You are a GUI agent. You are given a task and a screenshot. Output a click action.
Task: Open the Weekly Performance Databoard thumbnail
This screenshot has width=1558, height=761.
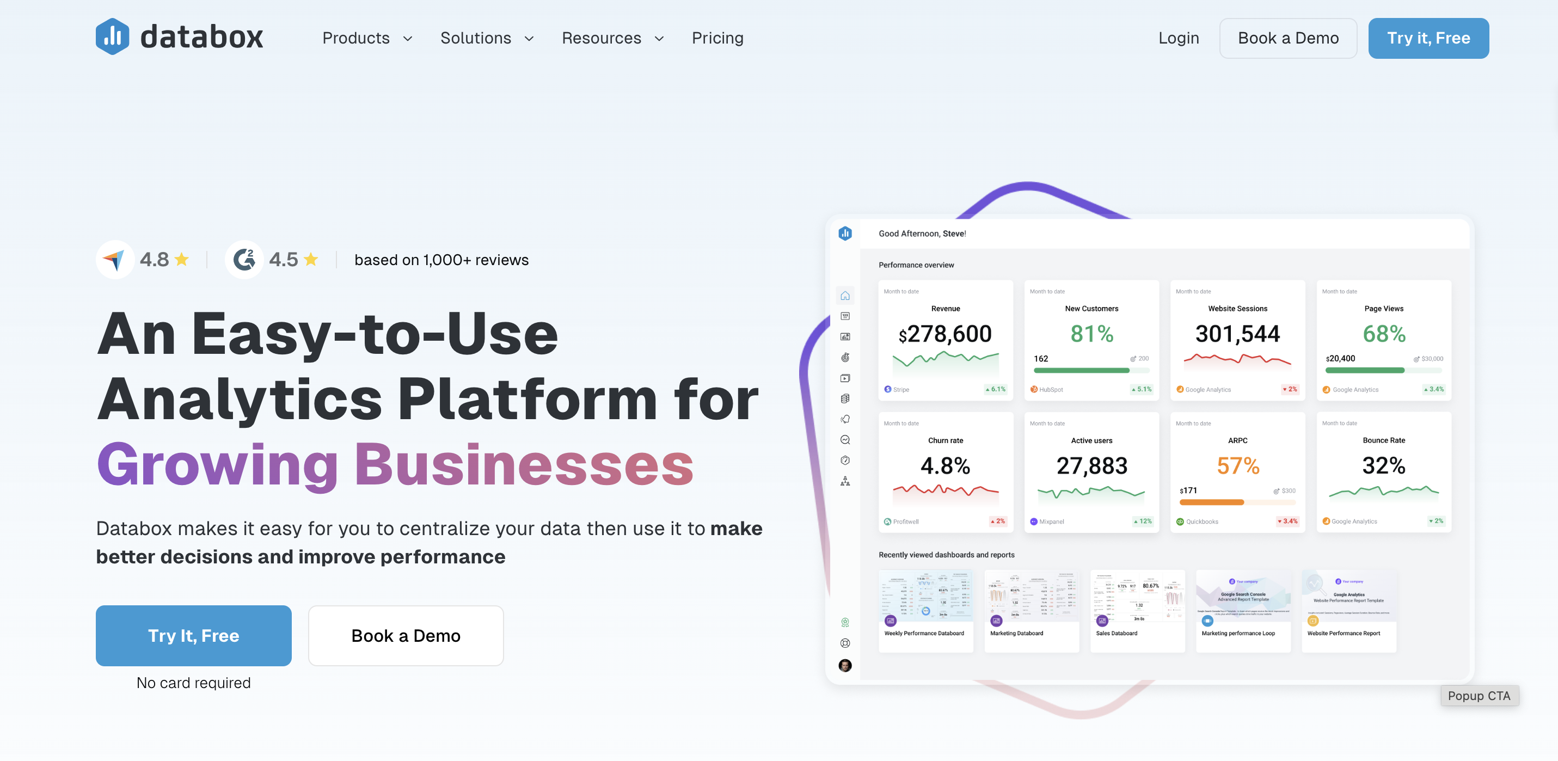coord(925,610)
